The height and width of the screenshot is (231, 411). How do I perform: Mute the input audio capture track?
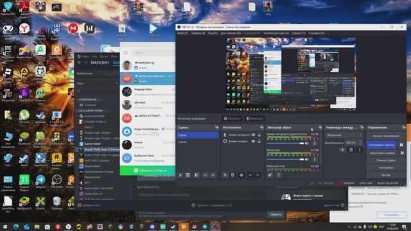(x=307, y=143)
